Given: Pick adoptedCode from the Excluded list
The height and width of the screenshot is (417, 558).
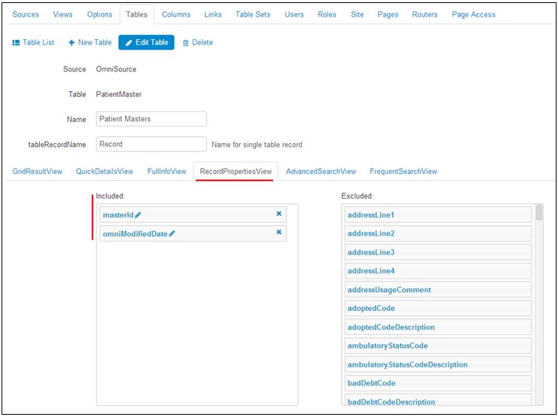Looking at the screenshot, I should click(x=437, y=309).
